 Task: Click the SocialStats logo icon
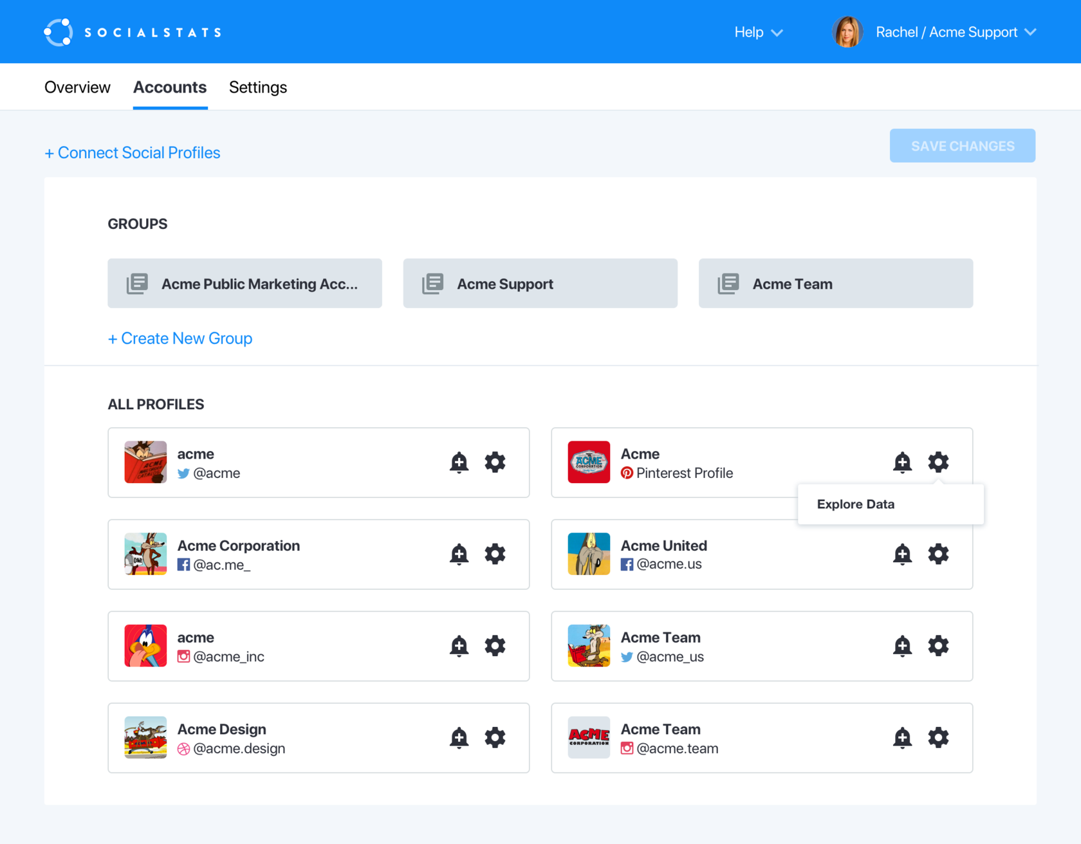click(x=58, y=32)
